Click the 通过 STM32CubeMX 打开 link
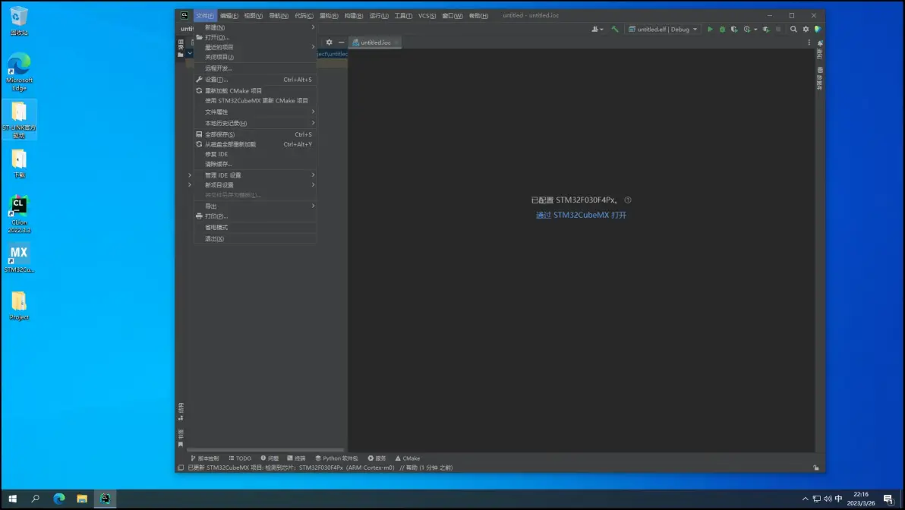Screen dimensions: 905x510 (581, 216)
